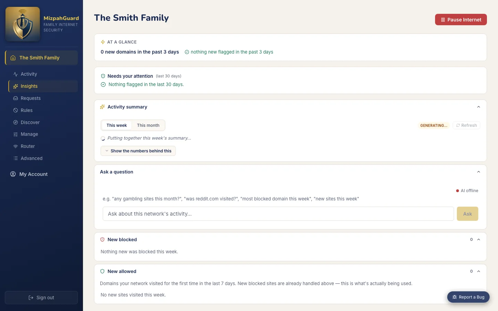498x311 pixels.
Task: Click the Sign out arrow icon
Action: [31, 298]
